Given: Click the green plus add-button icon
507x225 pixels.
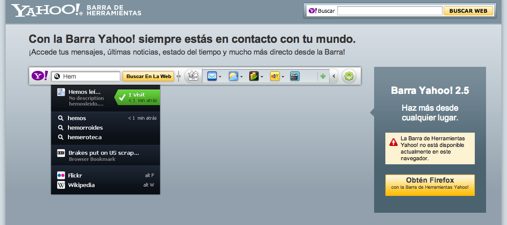Looking at the screenshot, I should pos(322,77).
